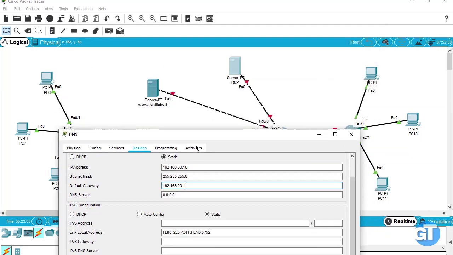This screenshot has height=255, width=453.
Task: Add a Simple PDU envelope
Action: point(109,31)
